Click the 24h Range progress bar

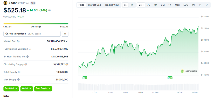[36, 24]
